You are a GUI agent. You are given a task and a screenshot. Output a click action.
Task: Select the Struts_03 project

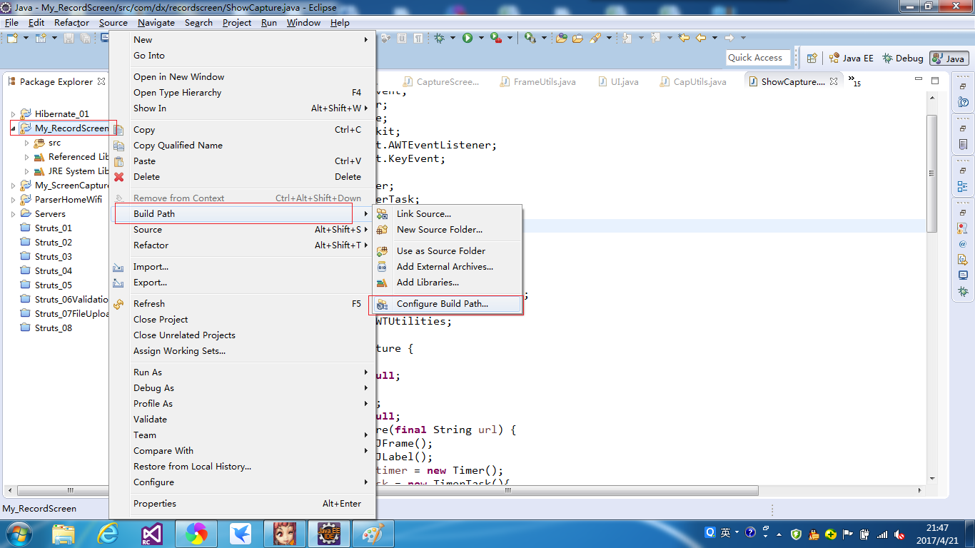[x=46, y=257]
